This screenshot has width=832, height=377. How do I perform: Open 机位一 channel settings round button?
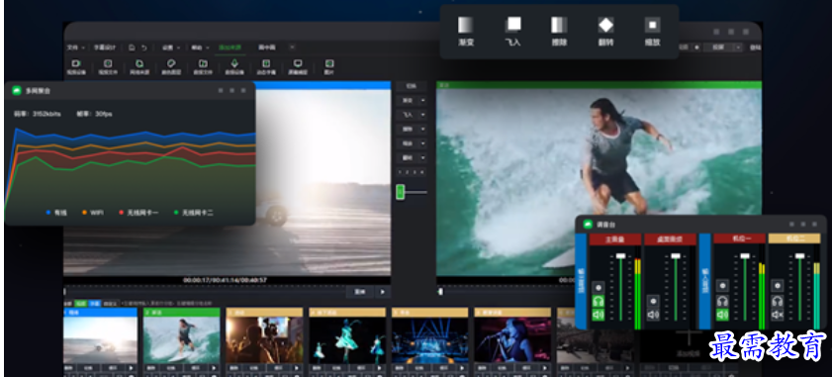pyautogui.click(x=722, y=287)
